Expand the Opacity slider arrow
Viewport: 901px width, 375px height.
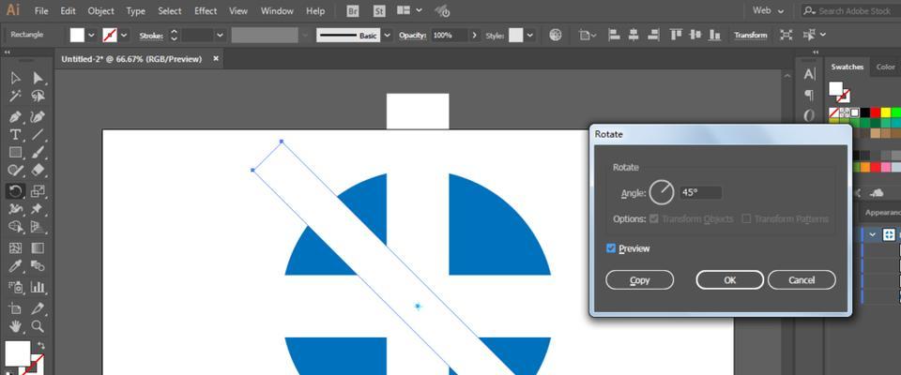[x=474, y=35]
